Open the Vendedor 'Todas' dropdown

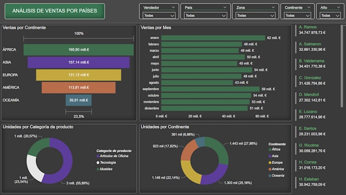point(159,15)
